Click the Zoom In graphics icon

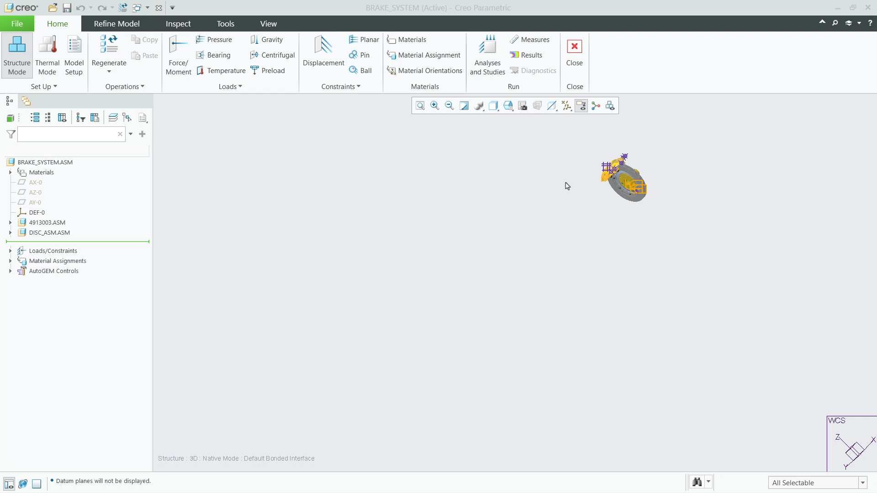tap(435, 106)
